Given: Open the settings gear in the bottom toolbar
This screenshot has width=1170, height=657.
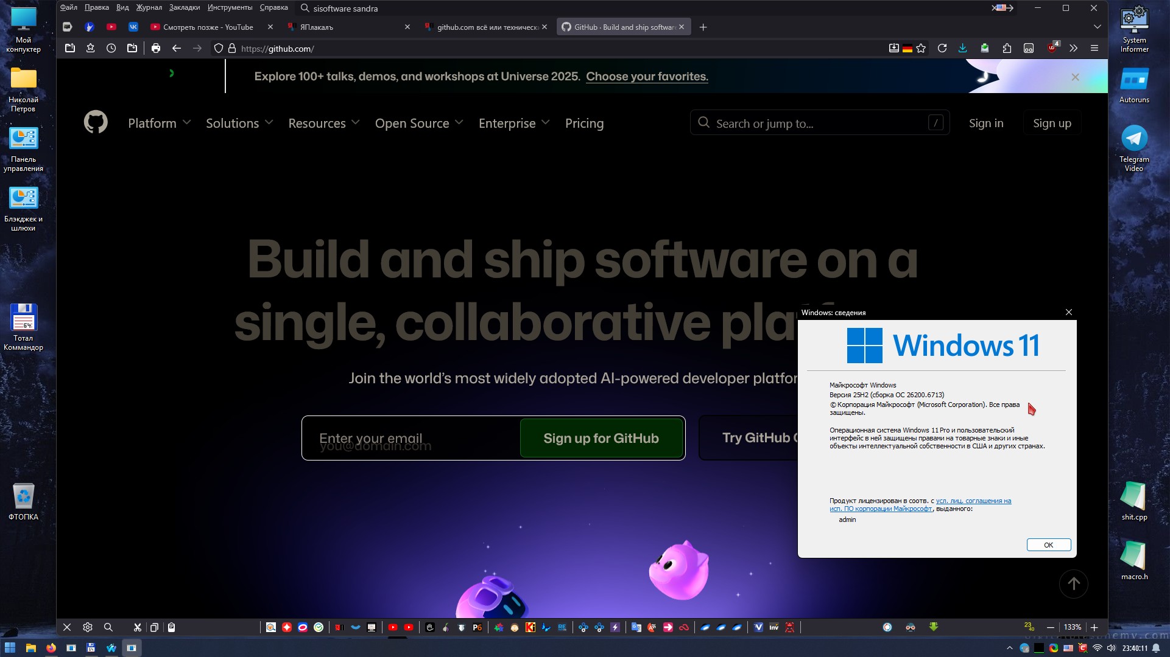Looking at the screenshot, I should [x=88, y=627].
